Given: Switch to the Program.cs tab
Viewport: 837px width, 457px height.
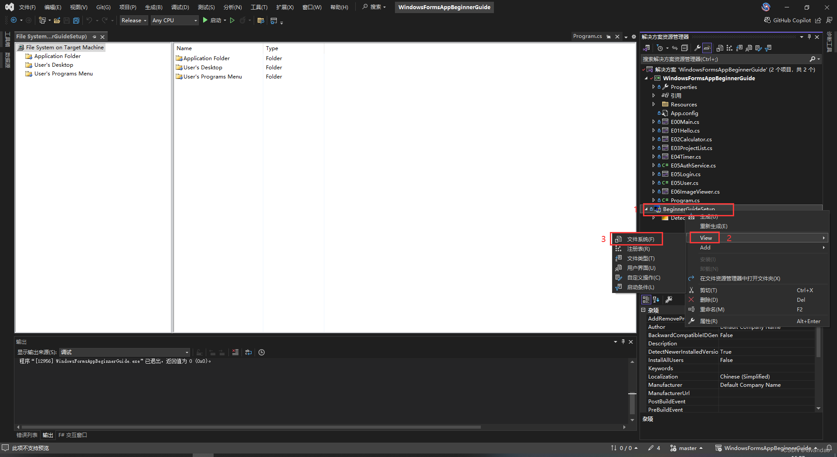Looking at the screenshot, I should coord(587,37).
